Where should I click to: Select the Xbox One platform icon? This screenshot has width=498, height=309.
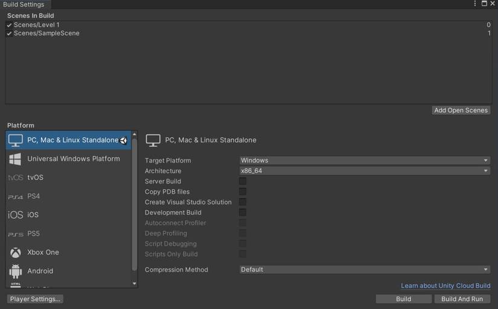pyautogui.click(x=16, y=252)
